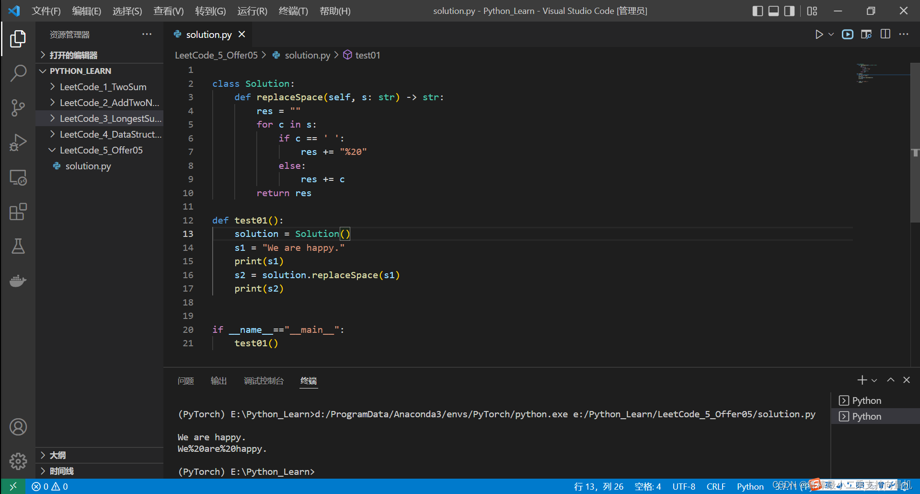The image size is (920, 494).
Task: Open the Accounts icon
Action: tap(18, 427)
